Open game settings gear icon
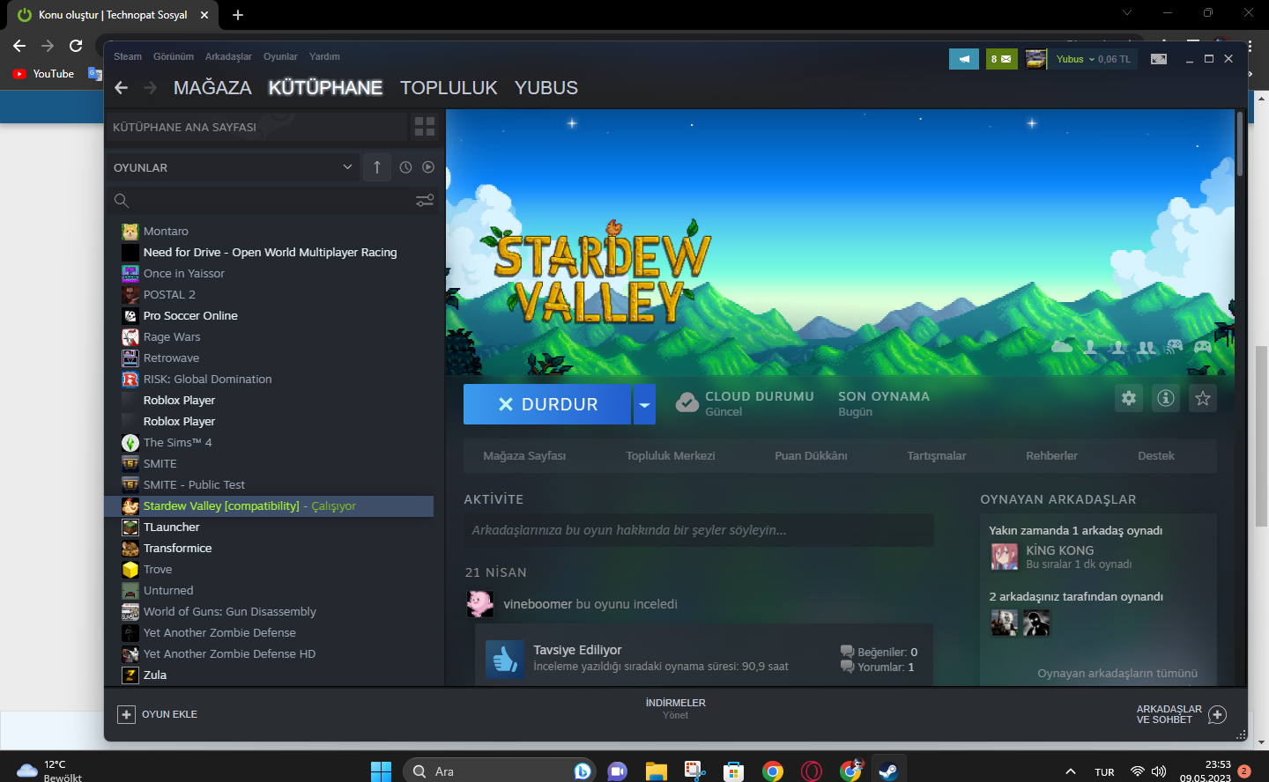 [x=1129, y=398]
